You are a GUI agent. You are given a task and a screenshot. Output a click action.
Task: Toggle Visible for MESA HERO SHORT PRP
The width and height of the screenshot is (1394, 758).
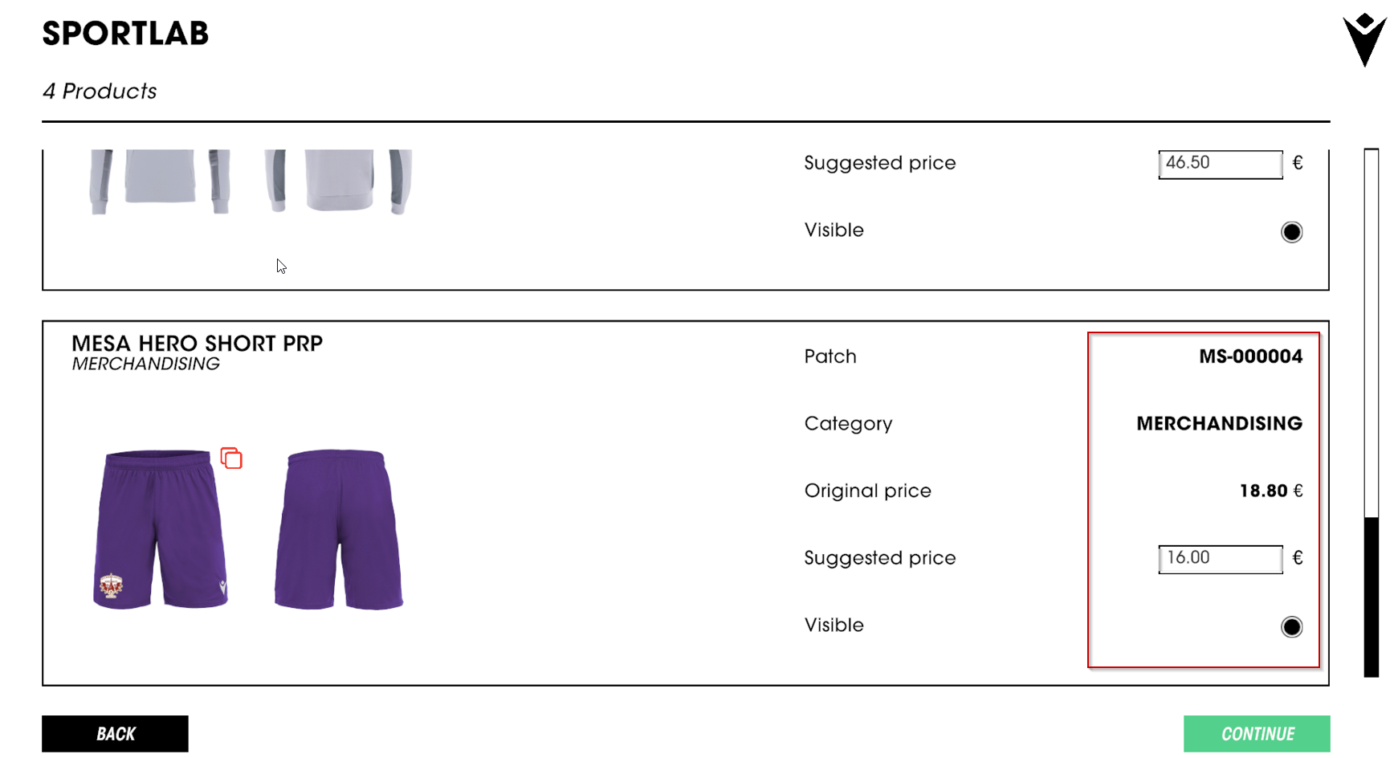(1291, 627)
